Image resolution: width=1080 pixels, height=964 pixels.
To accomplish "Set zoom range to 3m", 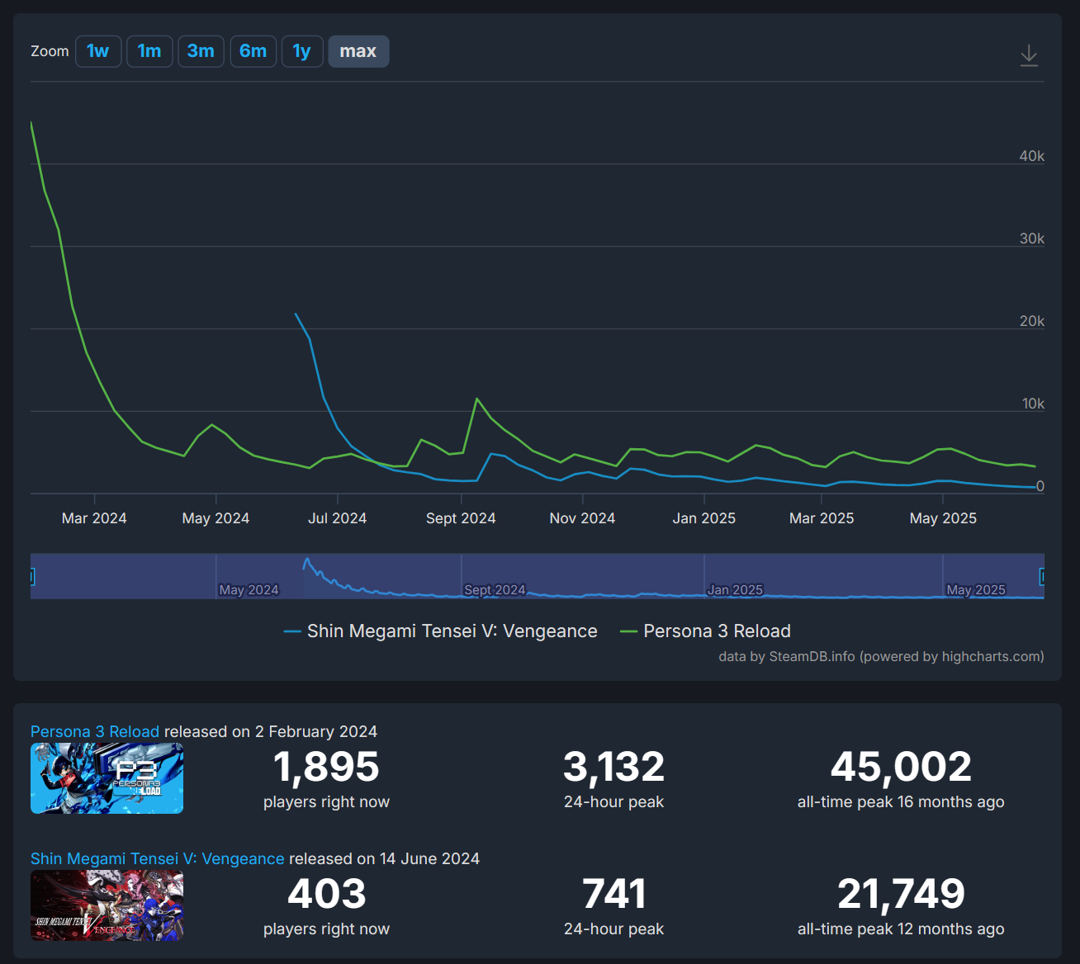I will click(x=201, y=51).
